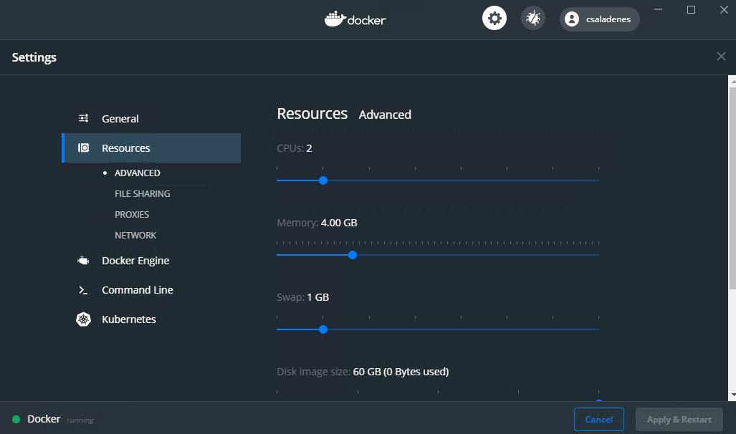Open the NETWORK subsection

click(x=135, y=235)
